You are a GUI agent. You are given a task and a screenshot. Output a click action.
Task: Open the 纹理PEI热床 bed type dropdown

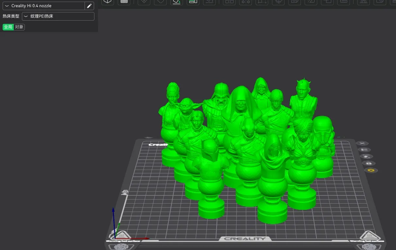(x=58, y=16)
